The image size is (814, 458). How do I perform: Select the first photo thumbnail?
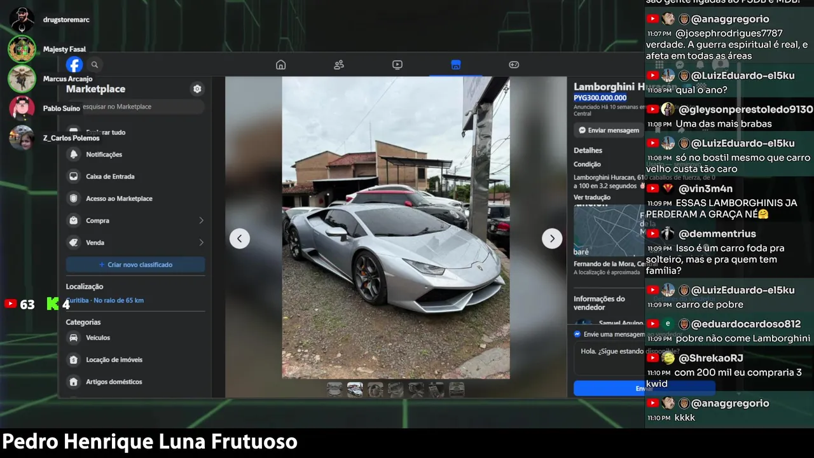coord(335,389)
